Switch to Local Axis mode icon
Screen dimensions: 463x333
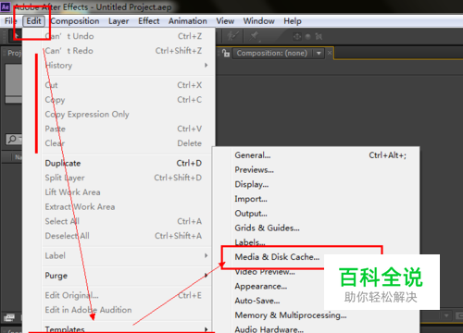tap(297, 37)
